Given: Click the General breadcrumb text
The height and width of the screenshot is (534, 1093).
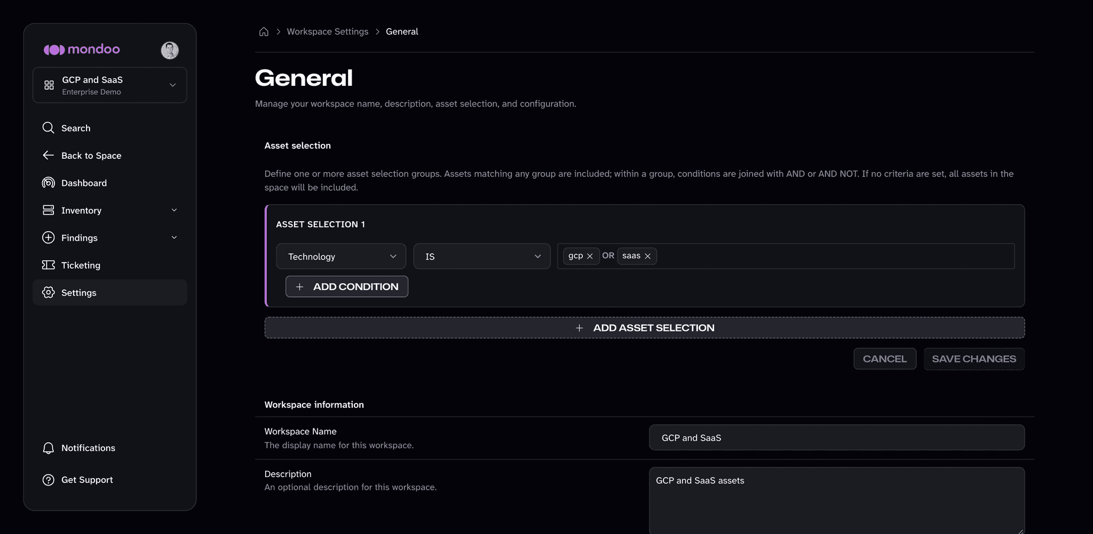Looking at the screenshot, I should [402, 31].
